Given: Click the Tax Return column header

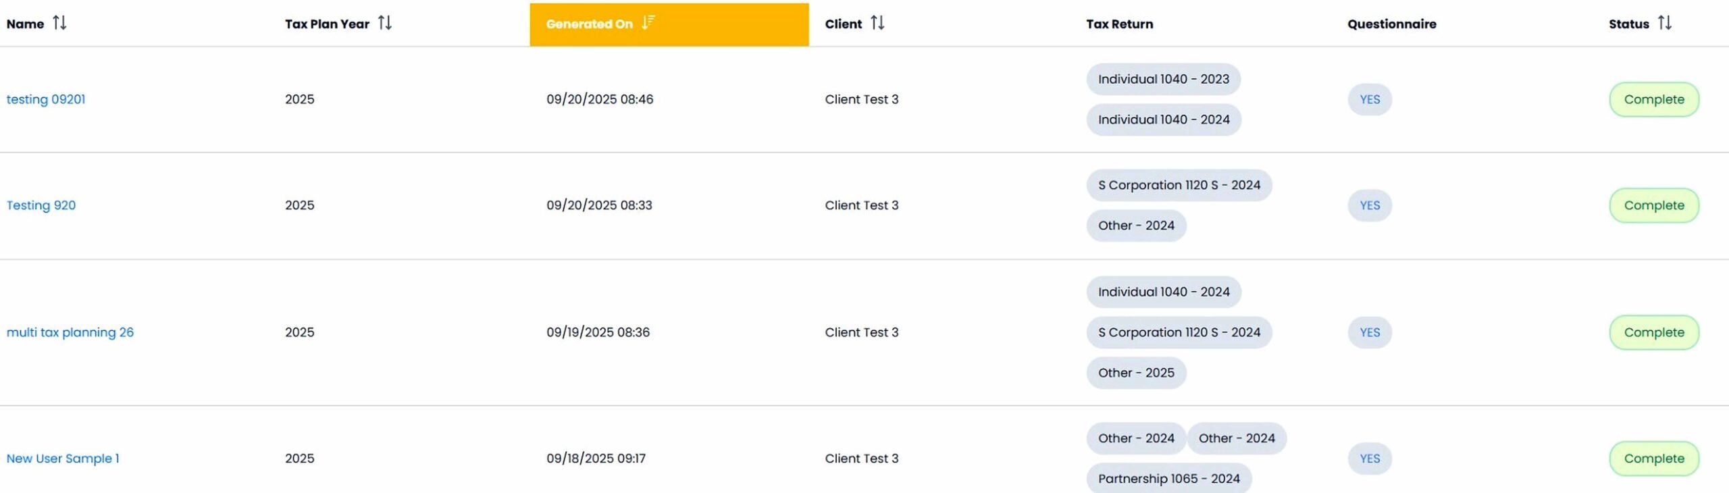Looking at the screenshot, I should (x=1119, y=24).
